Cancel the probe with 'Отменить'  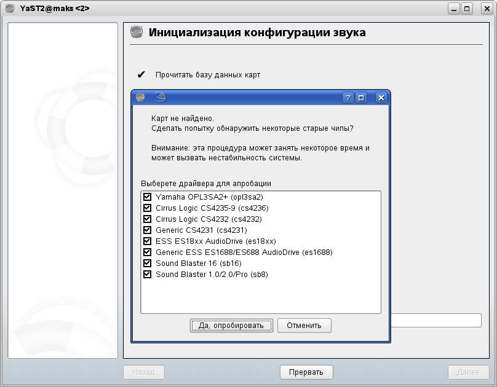304,326
